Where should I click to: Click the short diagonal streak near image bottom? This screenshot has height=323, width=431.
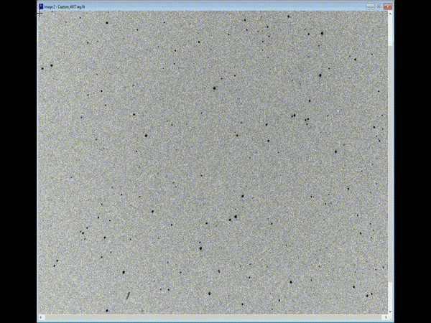(x=128, y=295)
